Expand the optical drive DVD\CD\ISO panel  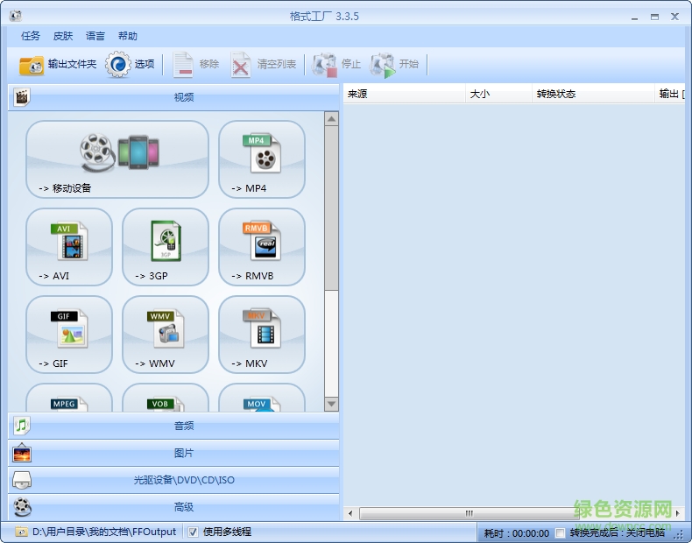tap(173, 481)
